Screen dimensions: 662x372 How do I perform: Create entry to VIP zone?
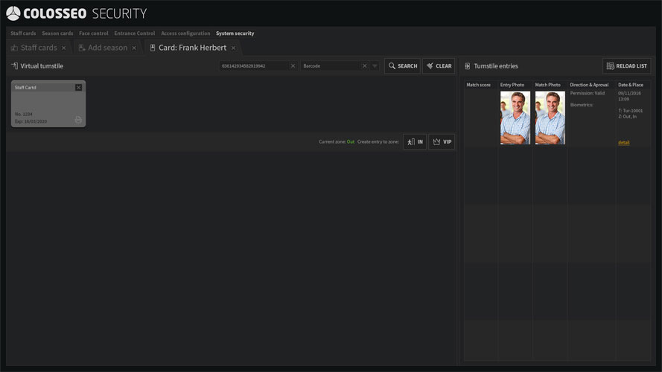[x=442, y=141]
